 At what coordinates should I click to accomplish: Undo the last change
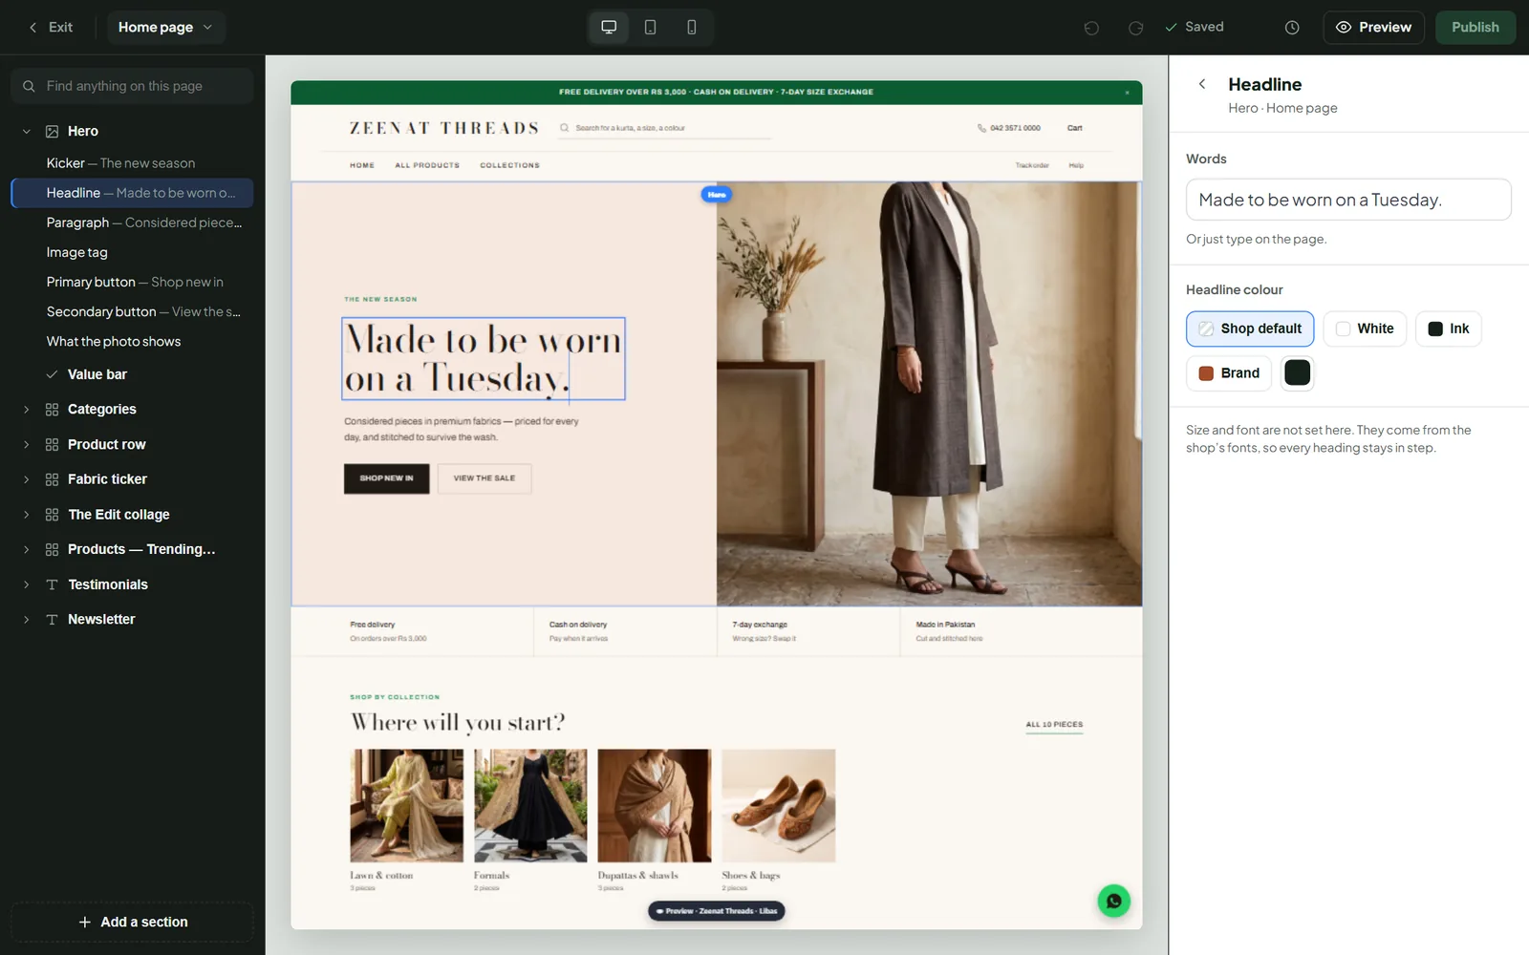pyautogui.click(x=1091, y=28)
